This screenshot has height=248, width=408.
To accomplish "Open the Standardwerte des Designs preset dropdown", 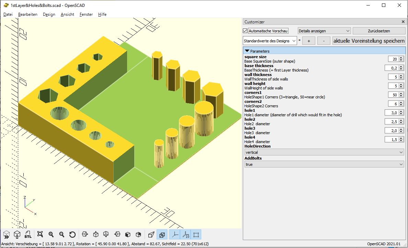I will pos(270,41).
